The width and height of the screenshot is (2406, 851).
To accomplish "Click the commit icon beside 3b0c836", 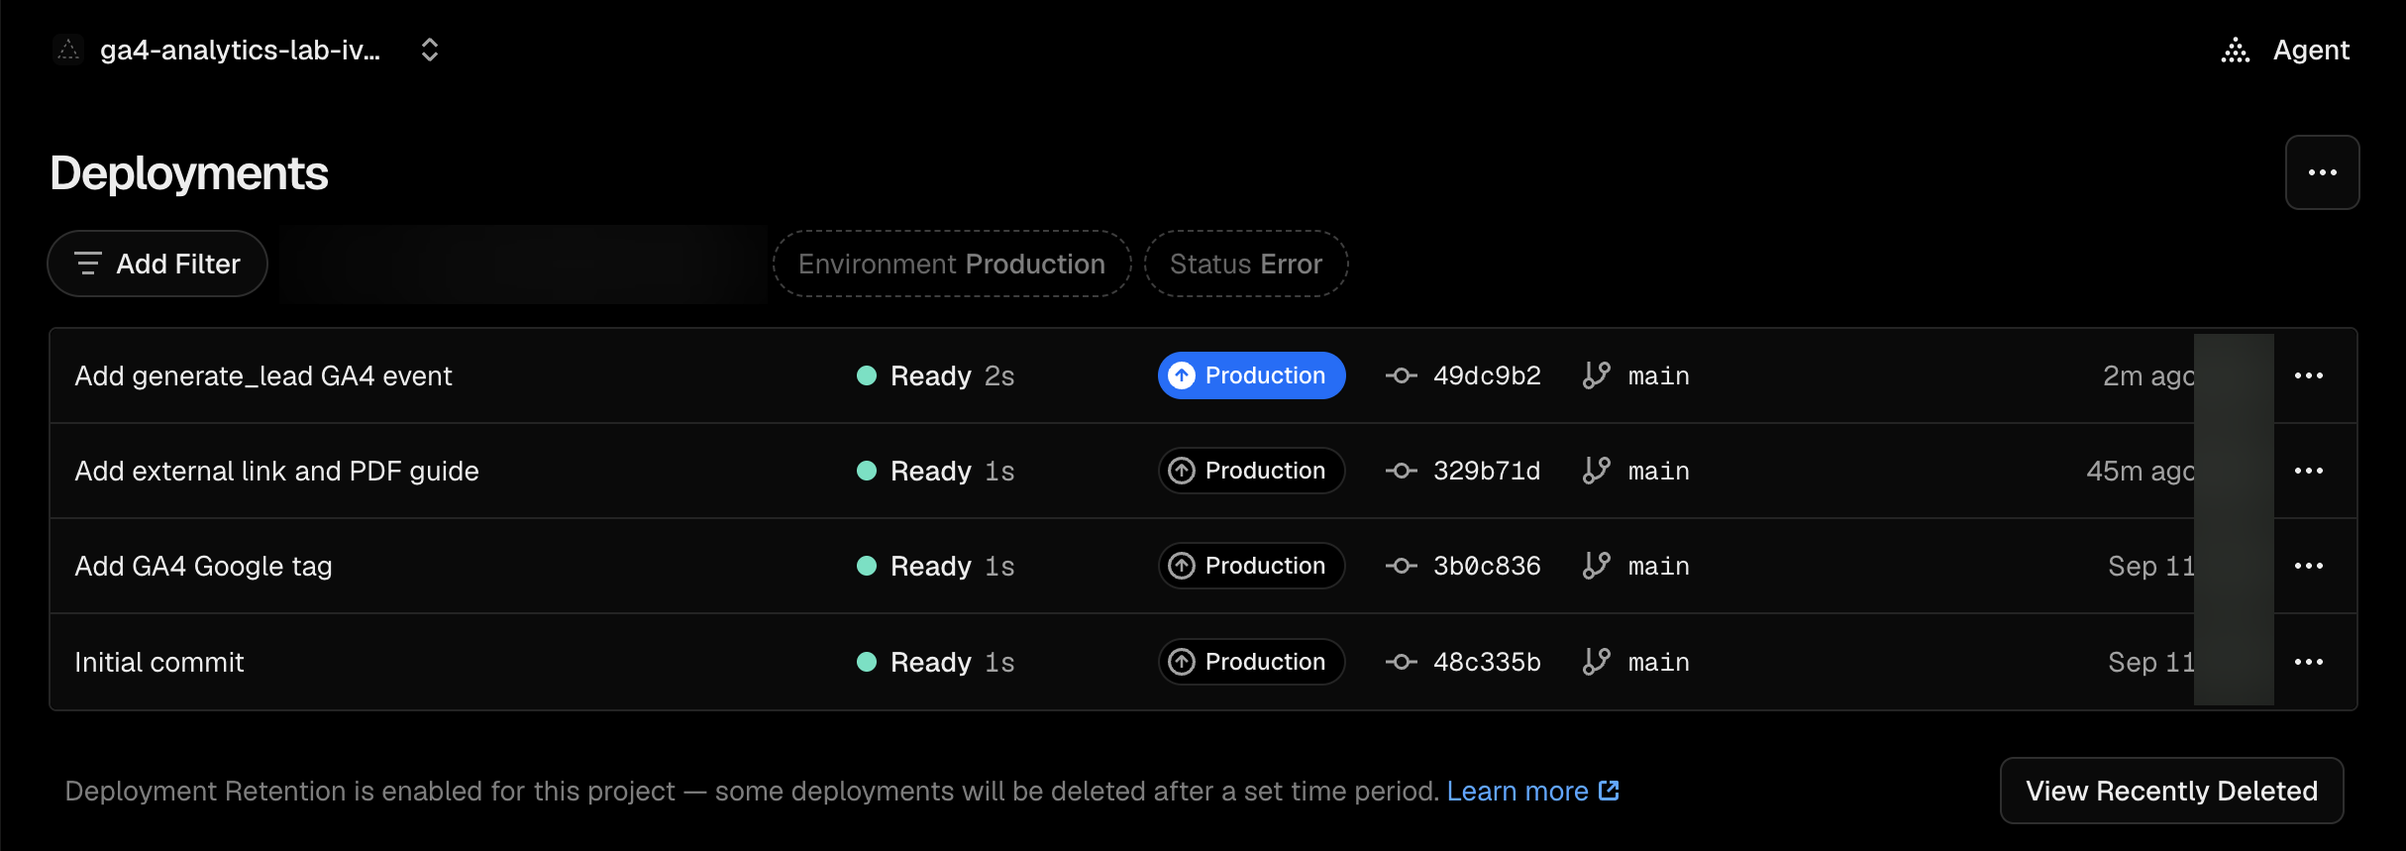I will coord(1401,566).
